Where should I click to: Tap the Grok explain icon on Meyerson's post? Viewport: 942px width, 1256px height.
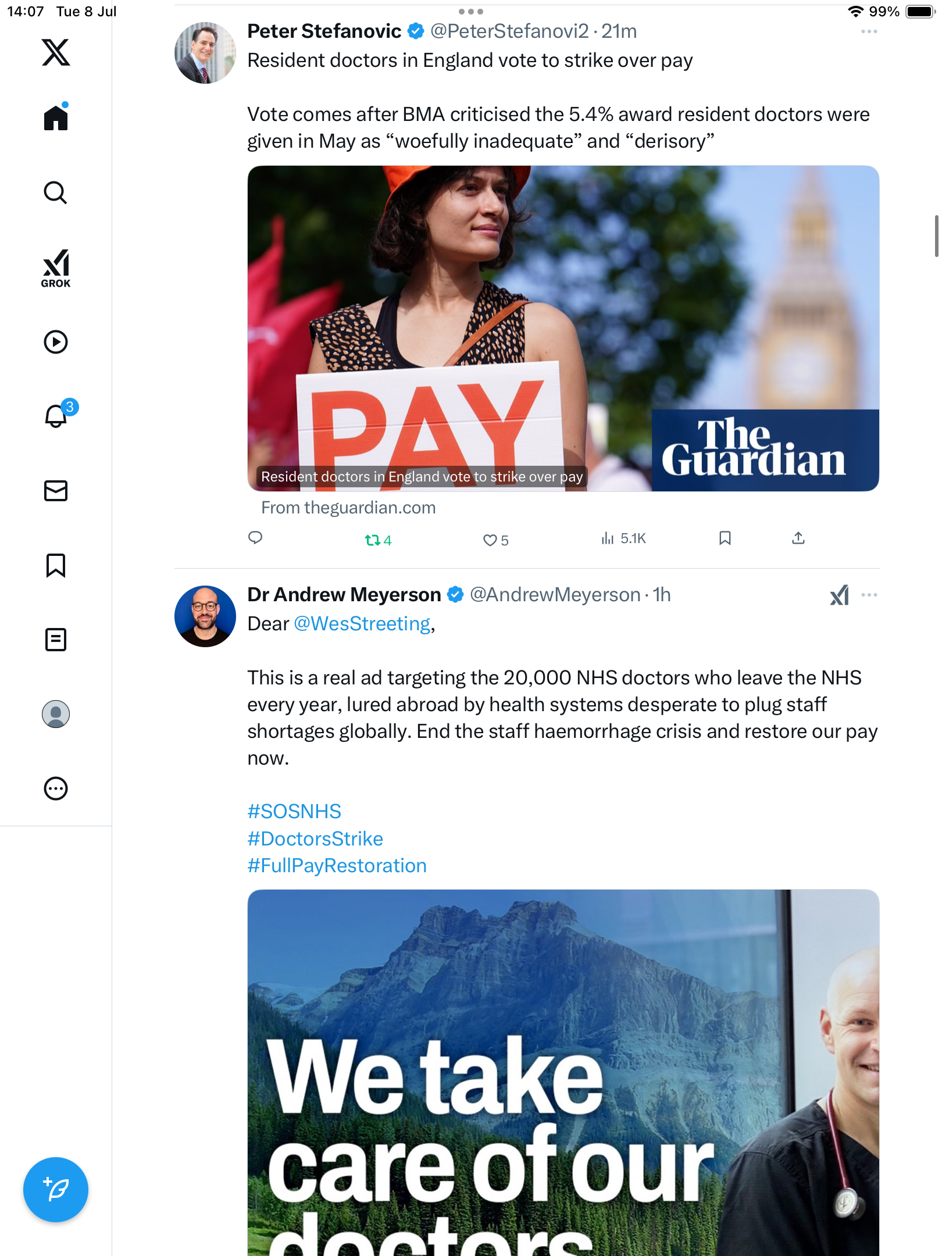coord(839,595)
